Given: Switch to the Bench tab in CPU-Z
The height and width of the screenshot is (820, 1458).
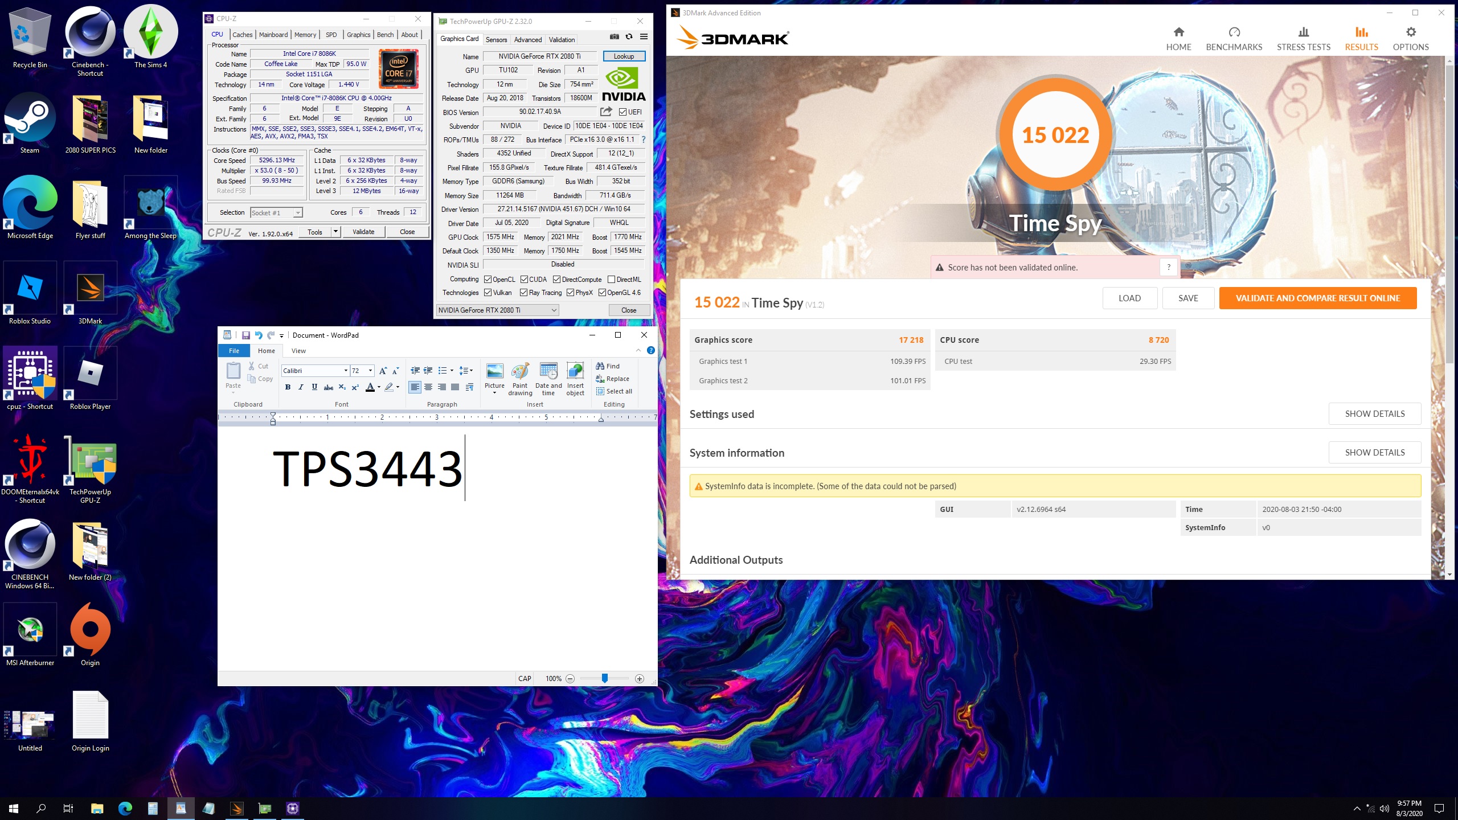Looking at the screenshot, I should 385,35.
